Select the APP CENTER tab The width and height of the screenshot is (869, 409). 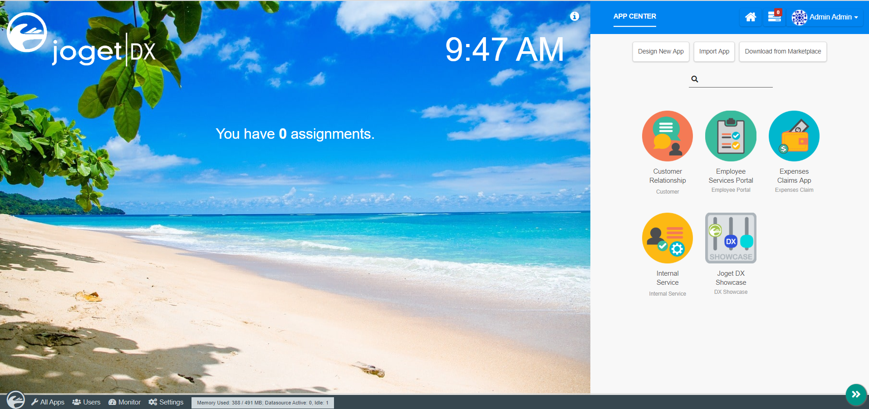pos(634,16)
